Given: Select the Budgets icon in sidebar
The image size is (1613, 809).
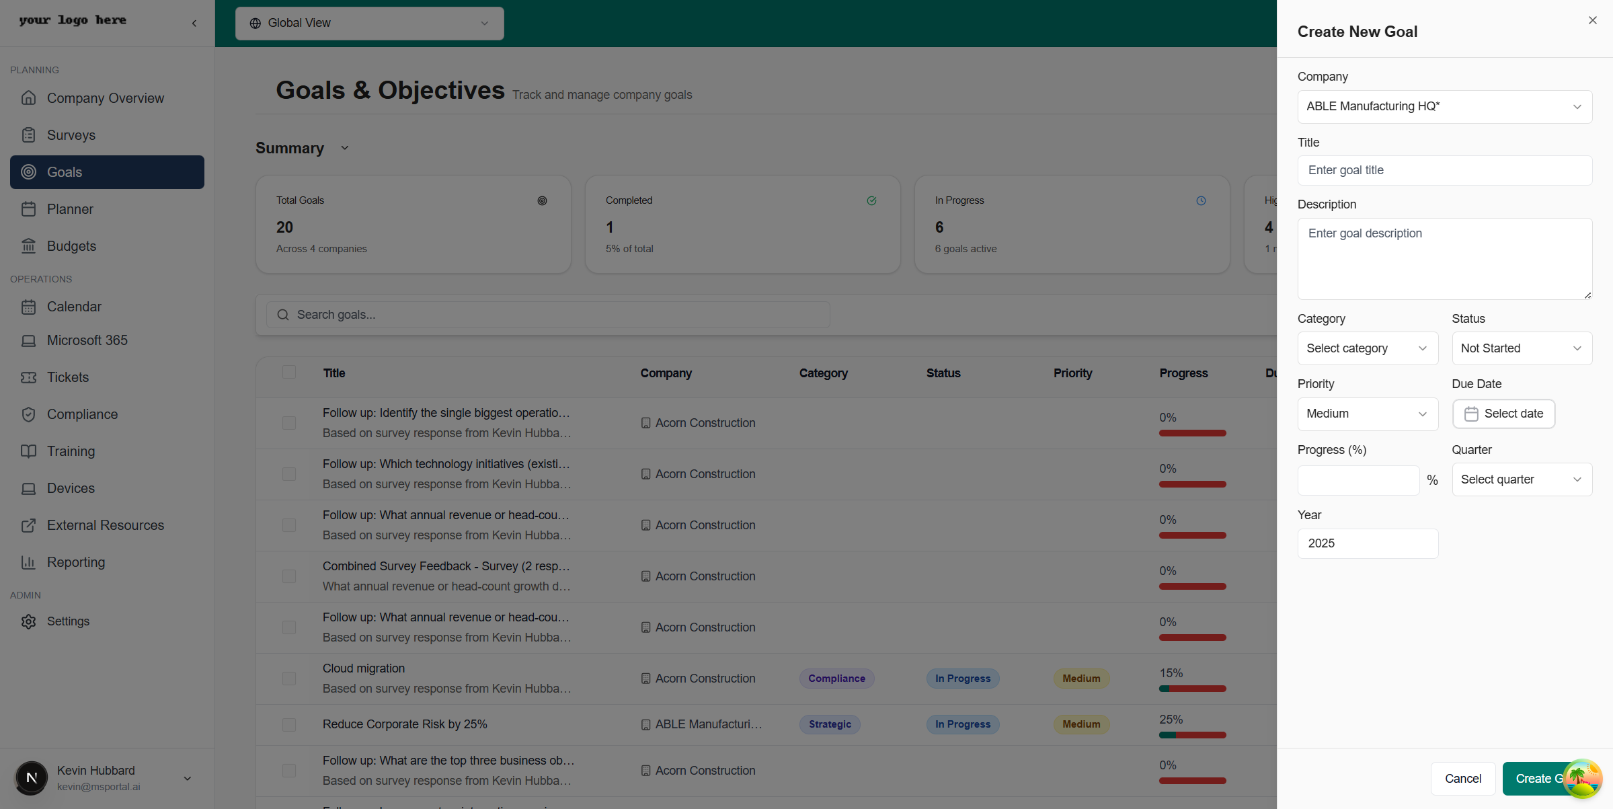Looking at the screenshot, I should 29,246.
